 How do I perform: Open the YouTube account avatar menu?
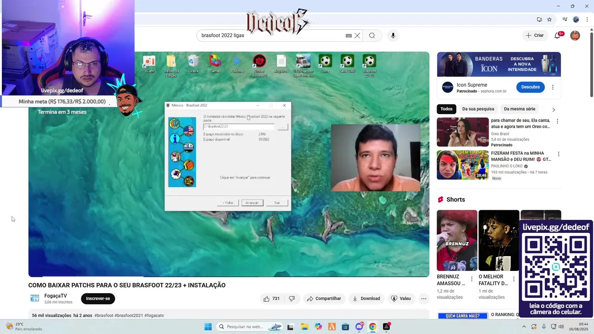tap(575, 36)
